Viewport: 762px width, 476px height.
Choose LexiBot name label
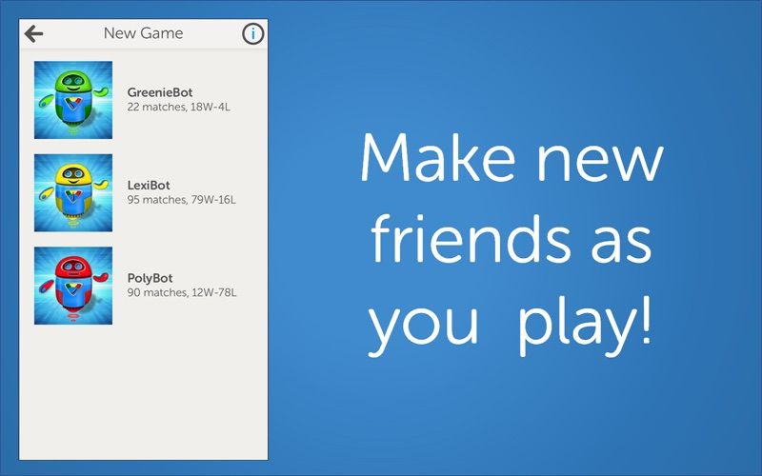click(149, 185)
